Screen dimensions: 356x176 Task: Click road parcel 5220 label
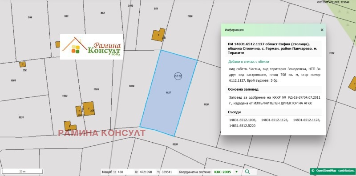(175, 144)
